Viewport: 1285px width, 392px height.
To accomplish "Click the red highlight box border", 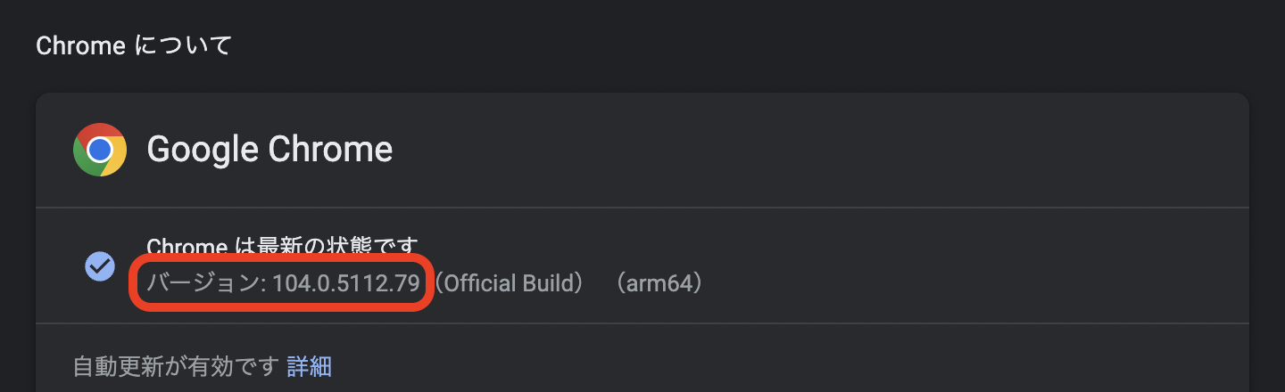I will tap(283, 257).
